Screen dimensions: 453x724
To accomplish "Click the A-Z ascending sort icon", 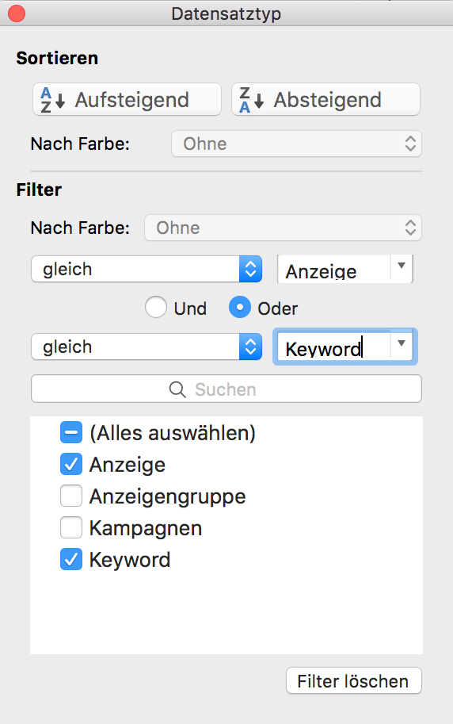I will tap(52, 100).
